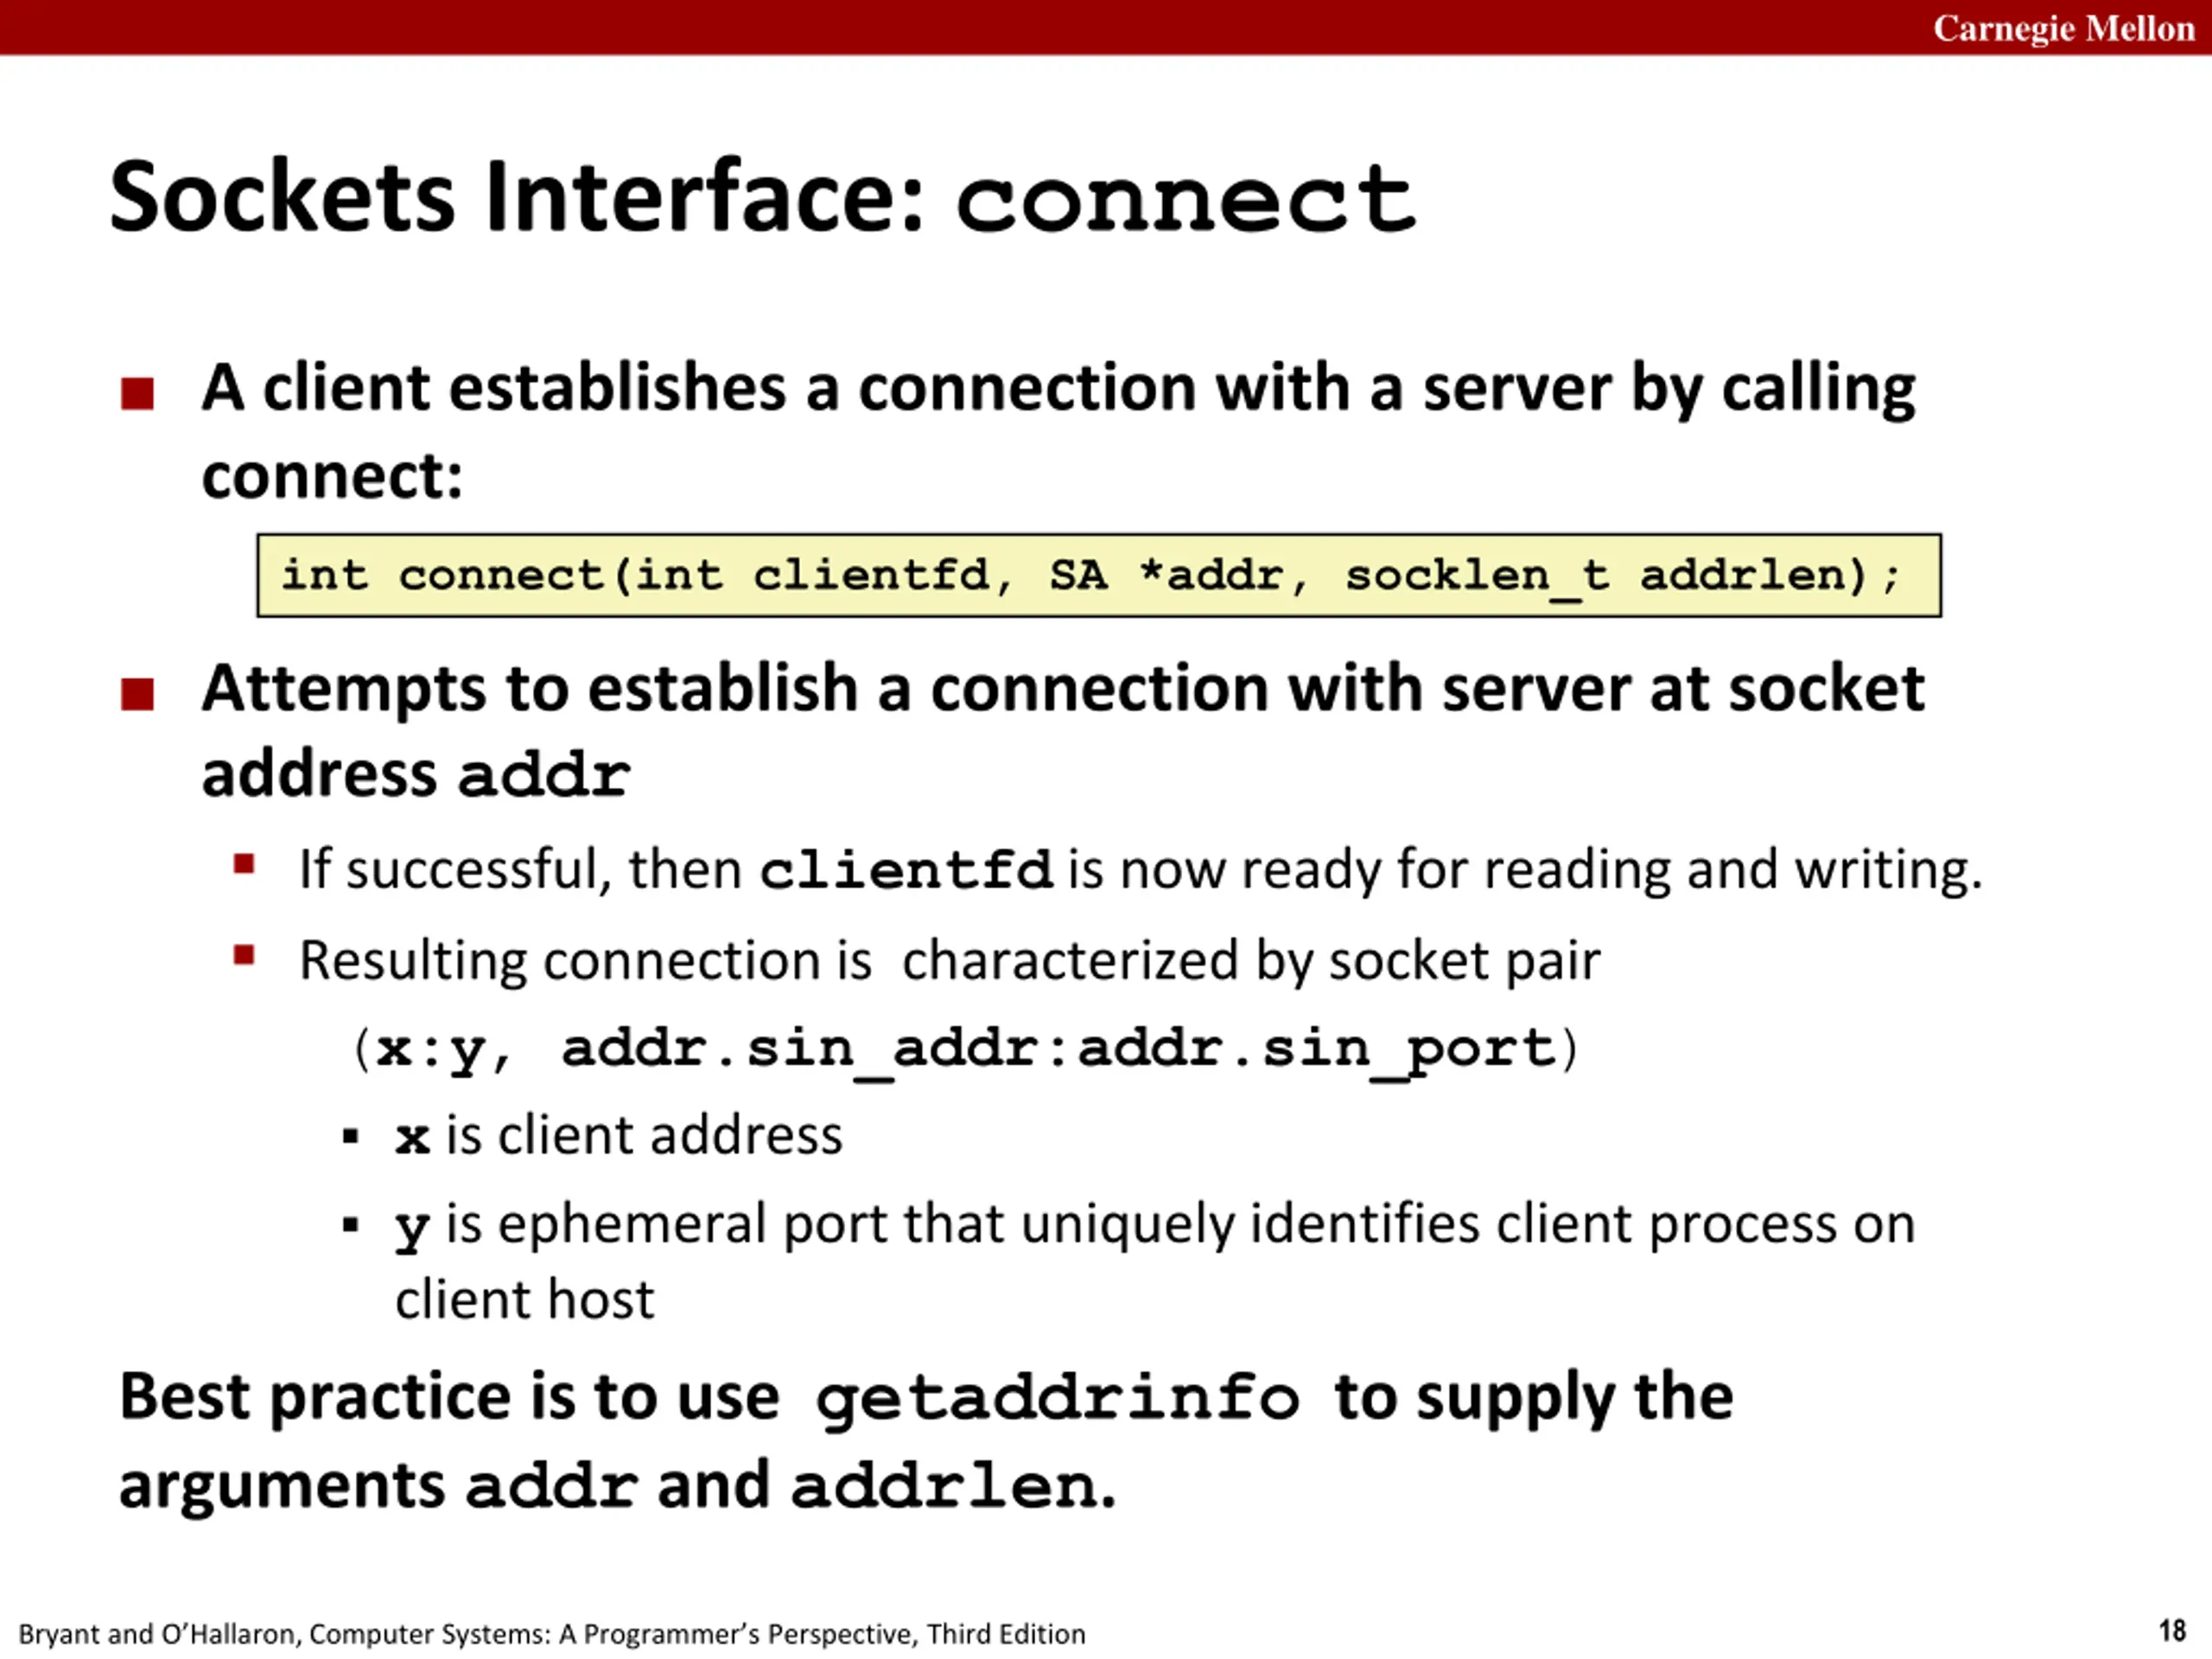This screenshot has width=2212, height=1659.
Task: Click the word 'clientfd' in the code box
Action: pos(871,576)
